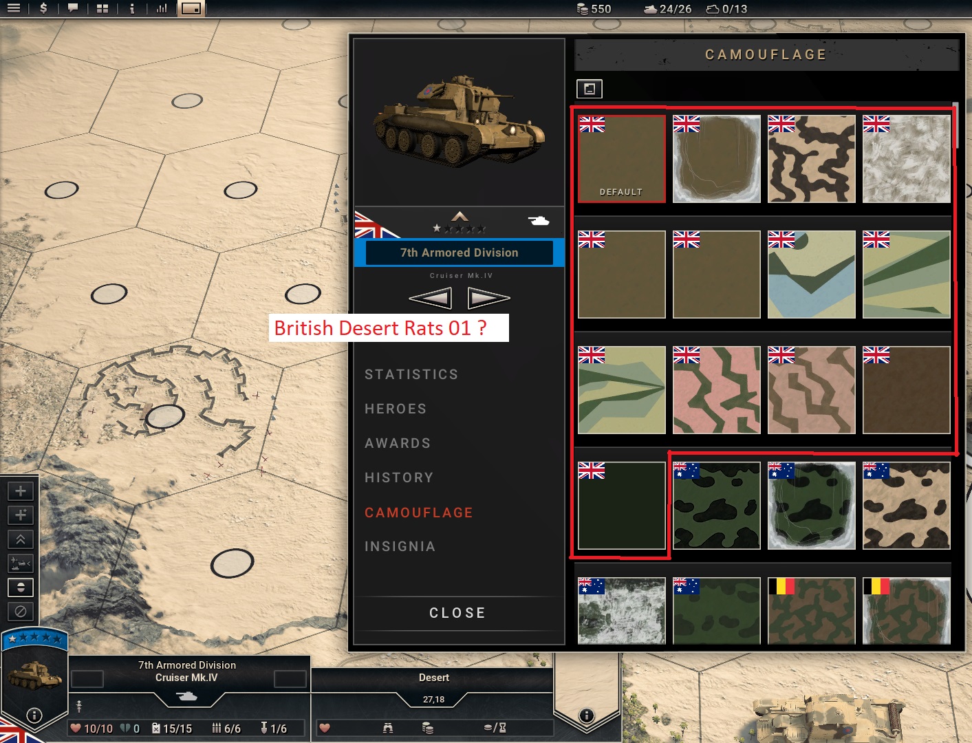
Task: Click the plus replacements button on left sidebar
Action: (x=21, y=491)
